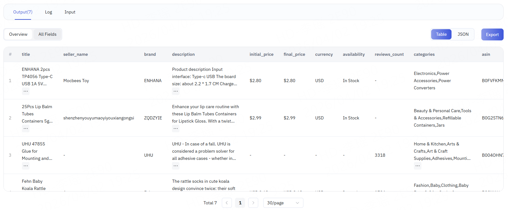This screenshot has height=210, width=508.
Task: Expand the 'UHU - In case of a fall' ellipsis
Action: 176,166
